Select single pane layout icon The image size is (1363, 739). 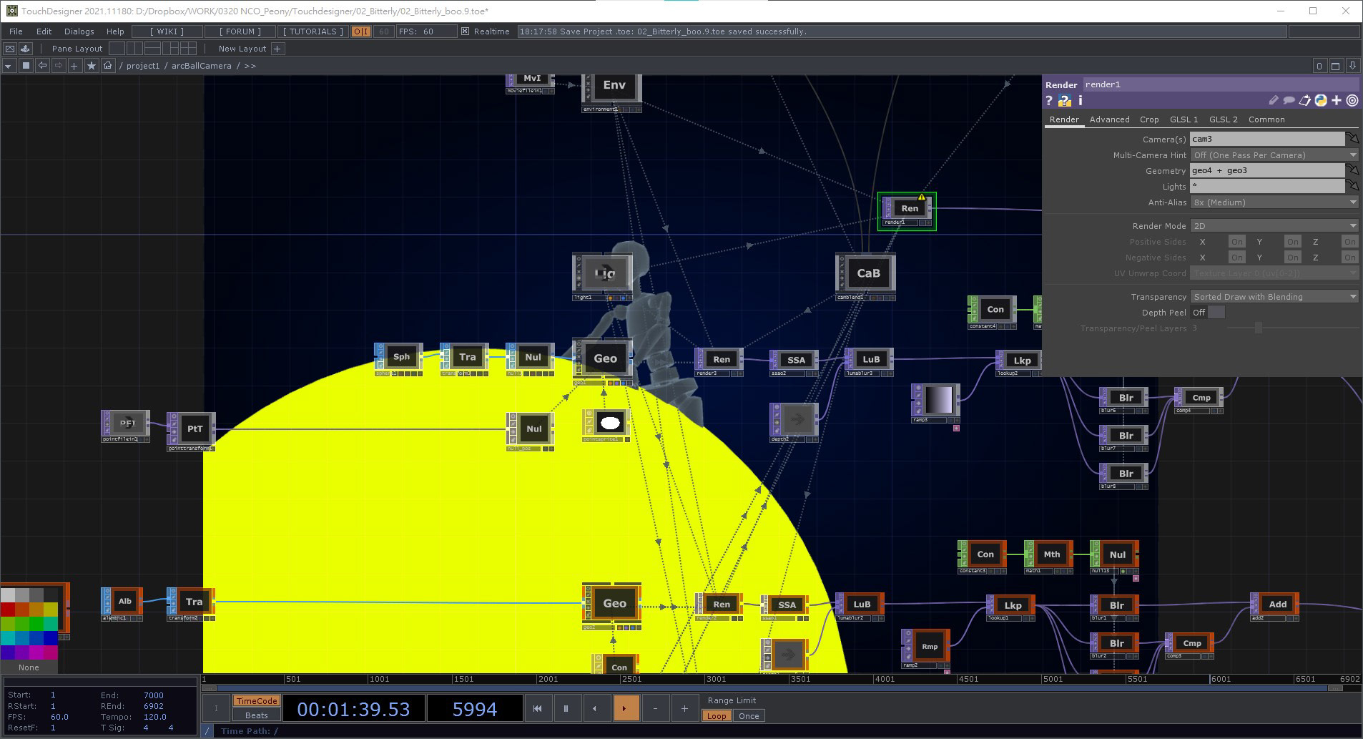click(x=117, y=48)
